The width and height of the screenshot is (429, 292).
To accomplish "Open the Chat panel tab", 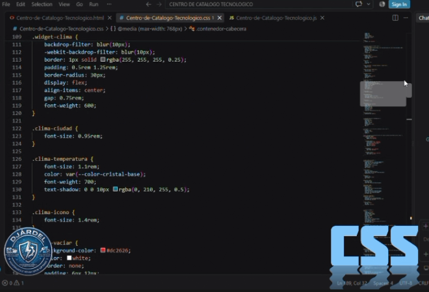I will click(424, 18).
